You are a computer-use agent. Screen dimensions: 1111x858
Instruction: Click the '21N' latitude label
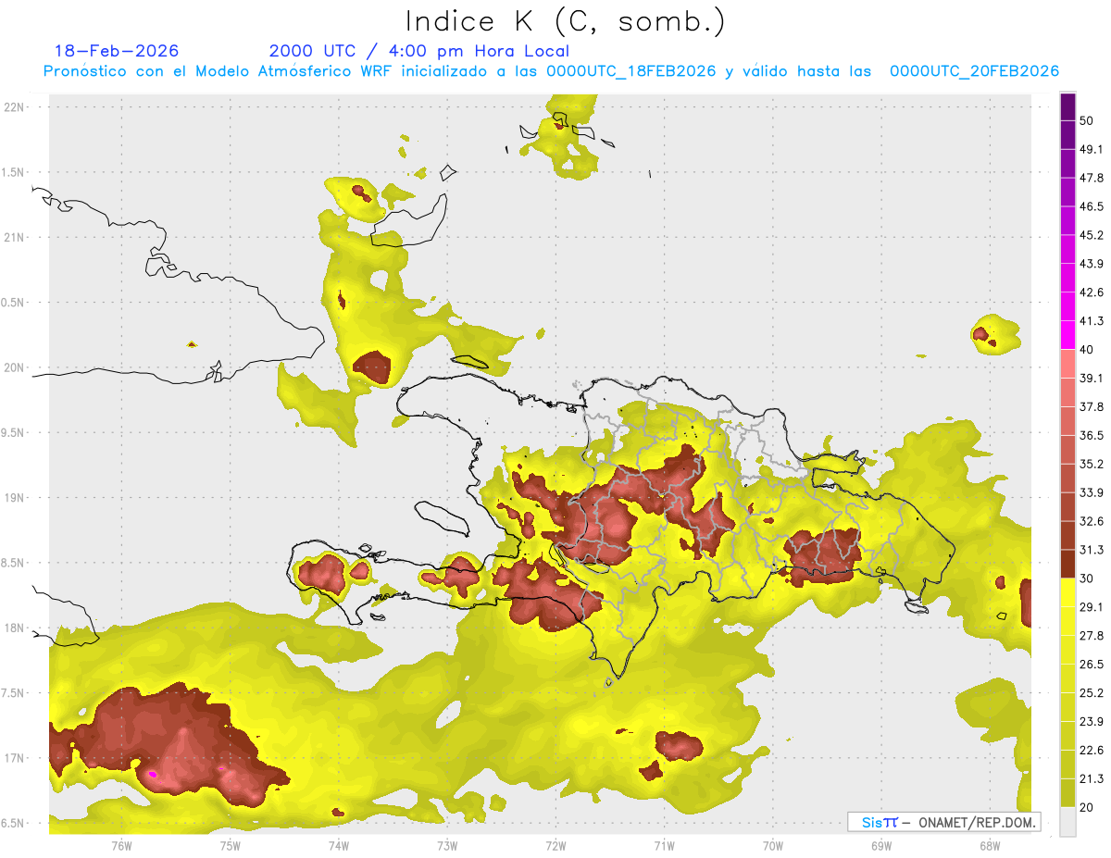[14, 237]
